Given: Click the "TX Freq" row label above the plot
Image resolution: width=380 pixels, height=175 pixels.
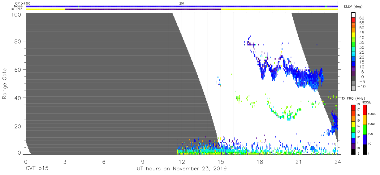Looking at the screenshot, I should [x=17, y=9].
